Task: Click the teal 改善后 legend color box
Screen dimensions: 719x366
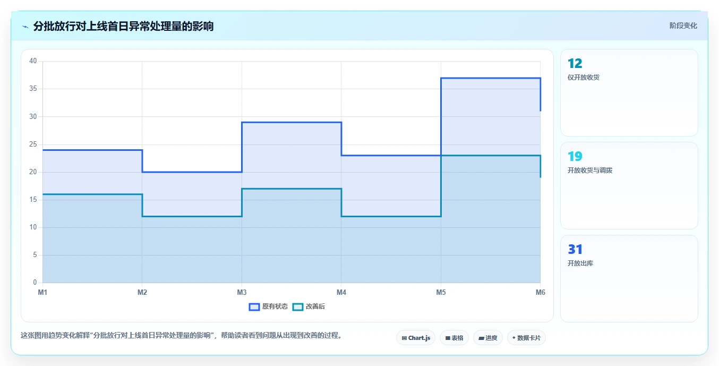Action: pyautogui.click(x=298, y=307)
